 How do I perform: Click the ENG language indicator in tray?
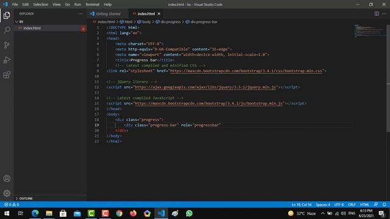tap(352, 214)
